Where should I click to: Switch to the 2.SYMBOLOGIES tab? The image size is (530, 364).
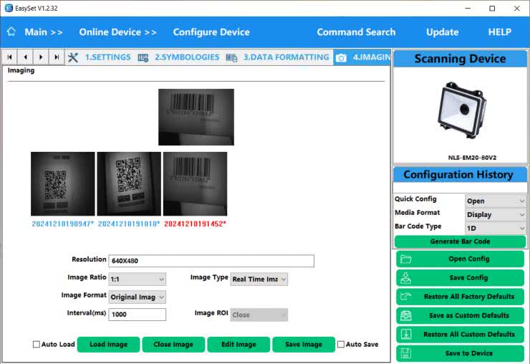(178, 57)
